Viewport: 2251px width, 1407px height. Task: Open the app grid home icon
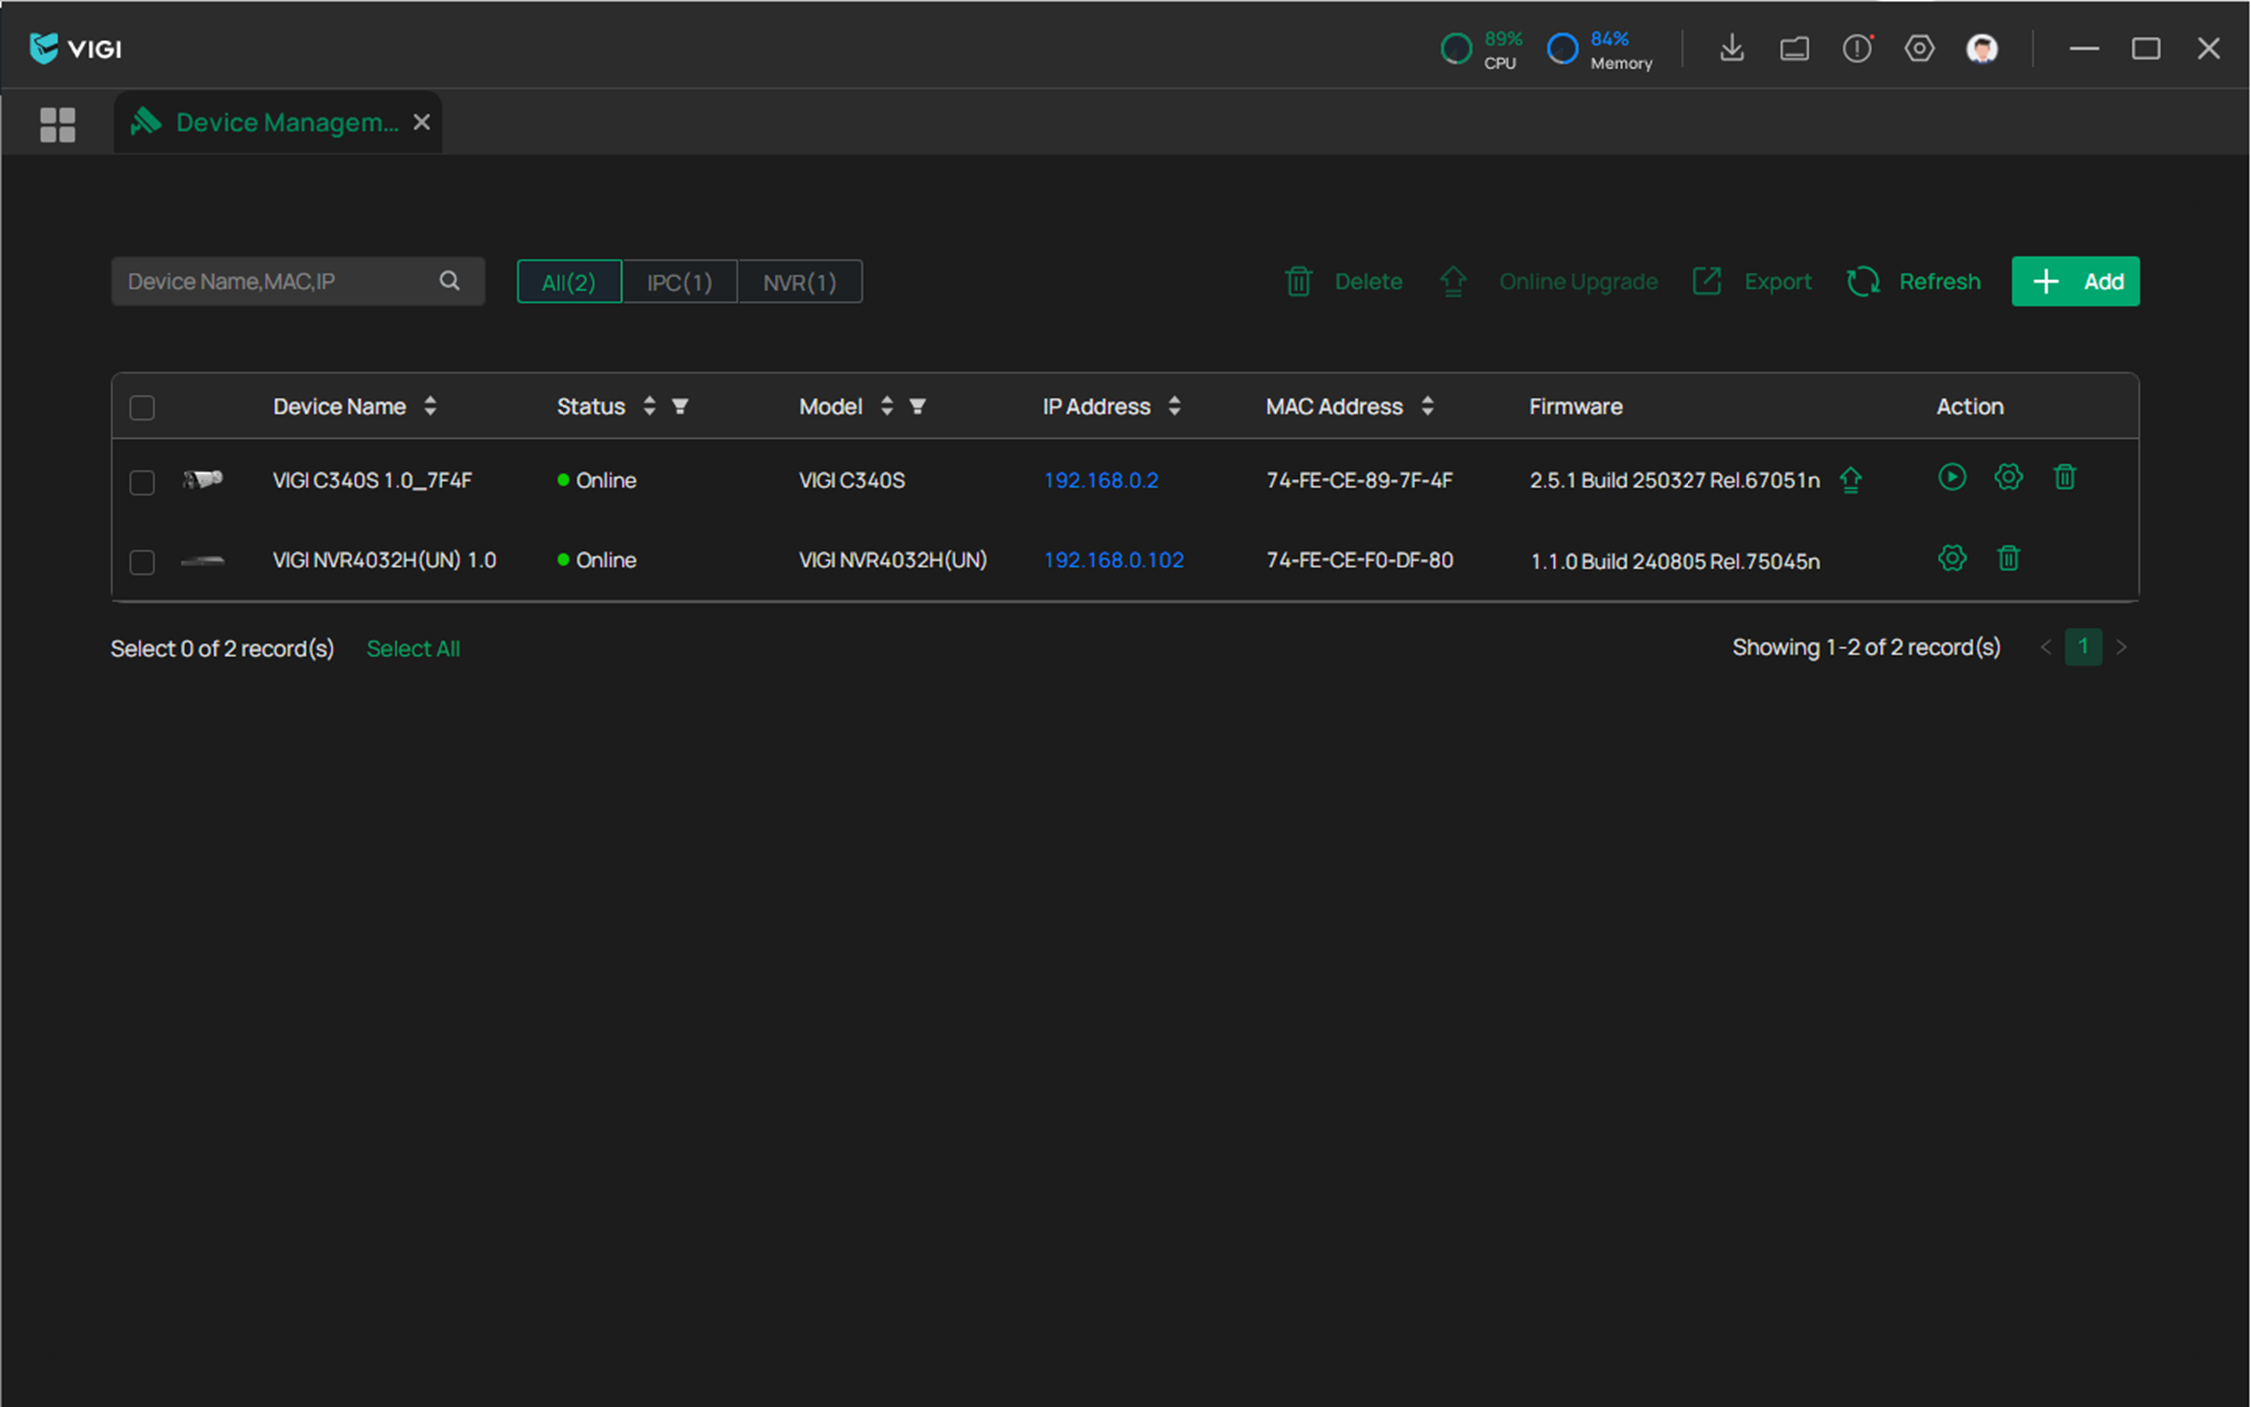(57, 124)
